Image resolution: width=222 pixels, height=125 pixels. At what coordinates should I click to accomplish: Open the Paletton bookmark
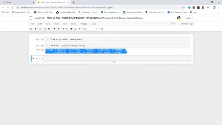[x=44, y=12]
